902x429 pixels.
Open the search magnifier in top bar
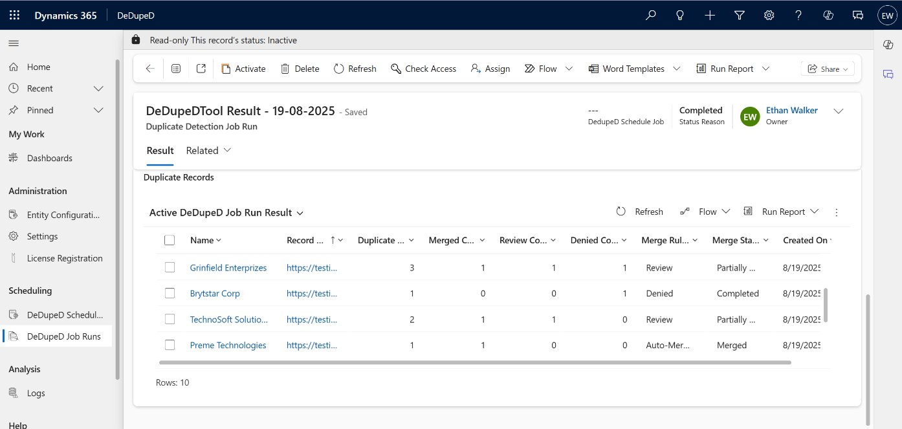[x=650, y=16]
